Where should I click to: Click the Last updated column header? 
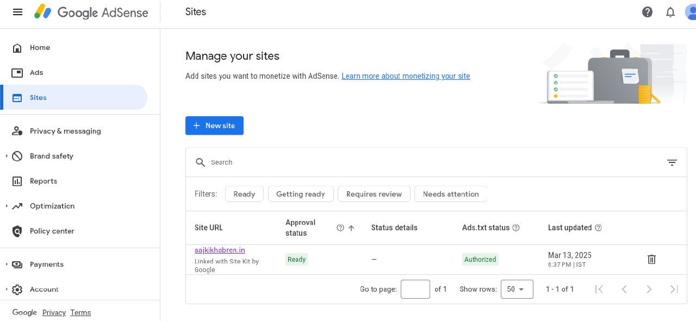coord(570,228)
